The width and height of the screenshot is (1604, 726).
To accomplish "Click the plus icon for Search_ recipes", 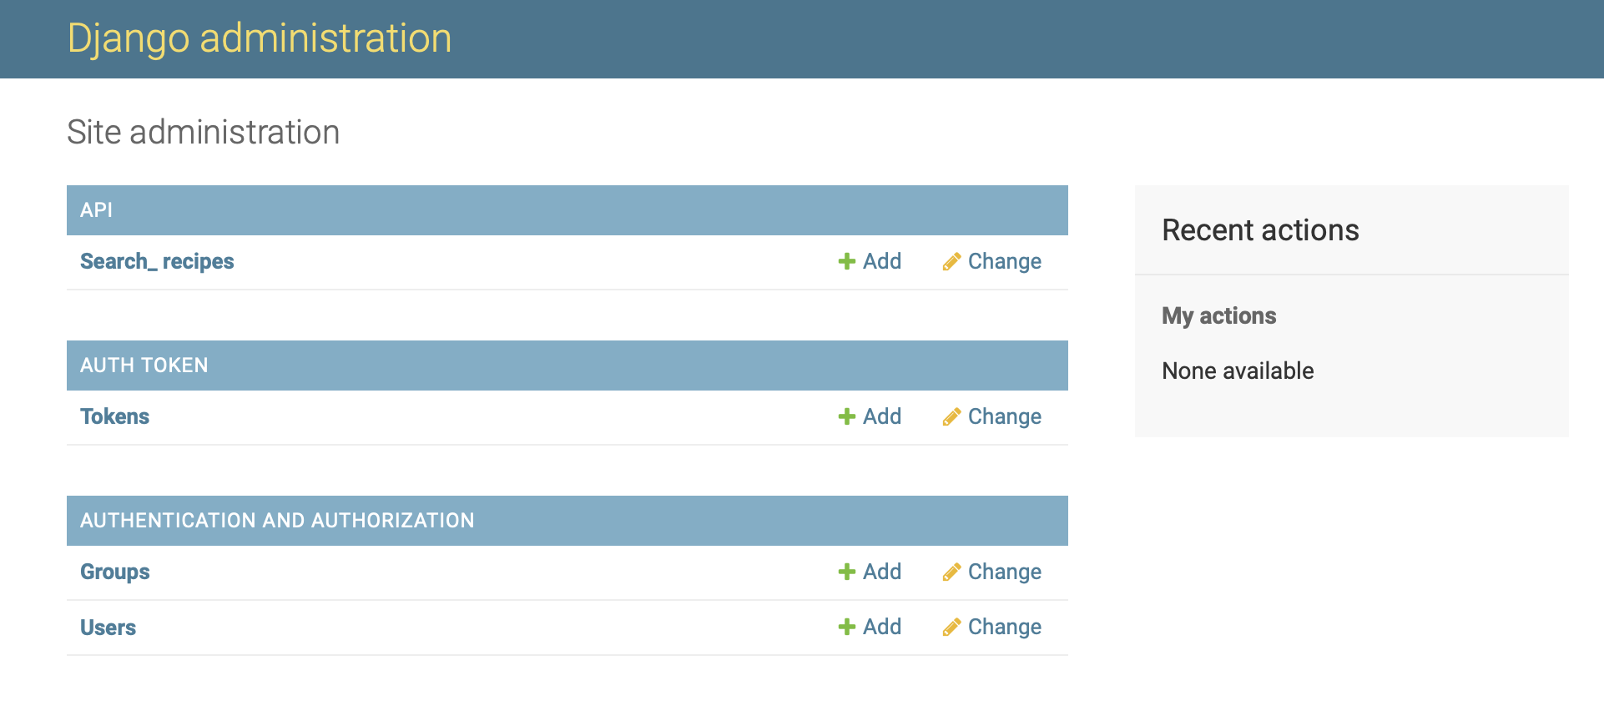I will pos(847,262).
